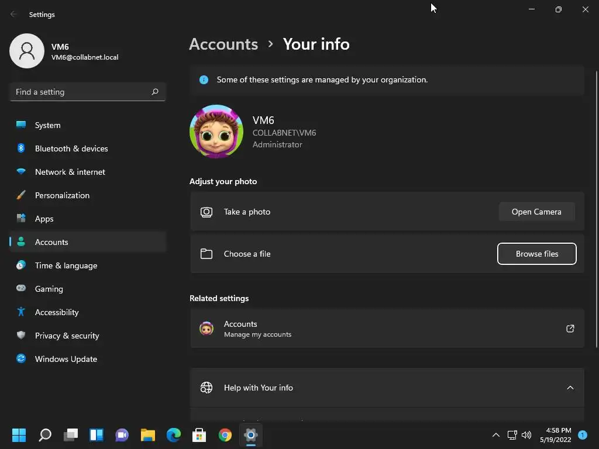Click the volume speaker icon in tray
Image resolution: width=599 pixels, height=449 pixels.
pos(526,435)
